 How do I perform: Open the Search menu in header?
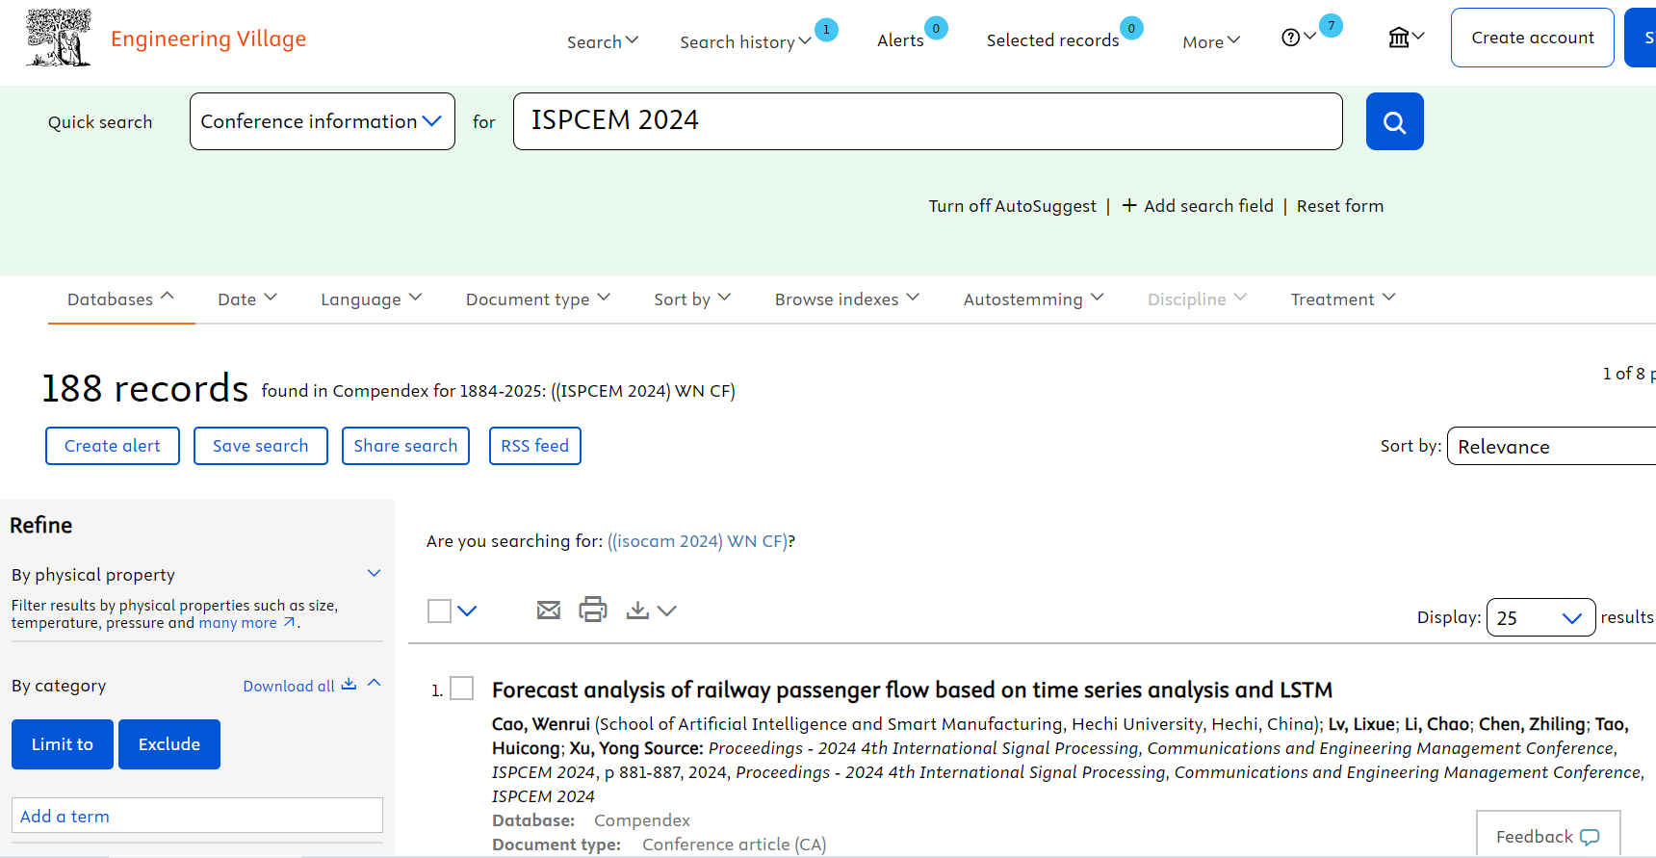[603, 41]
